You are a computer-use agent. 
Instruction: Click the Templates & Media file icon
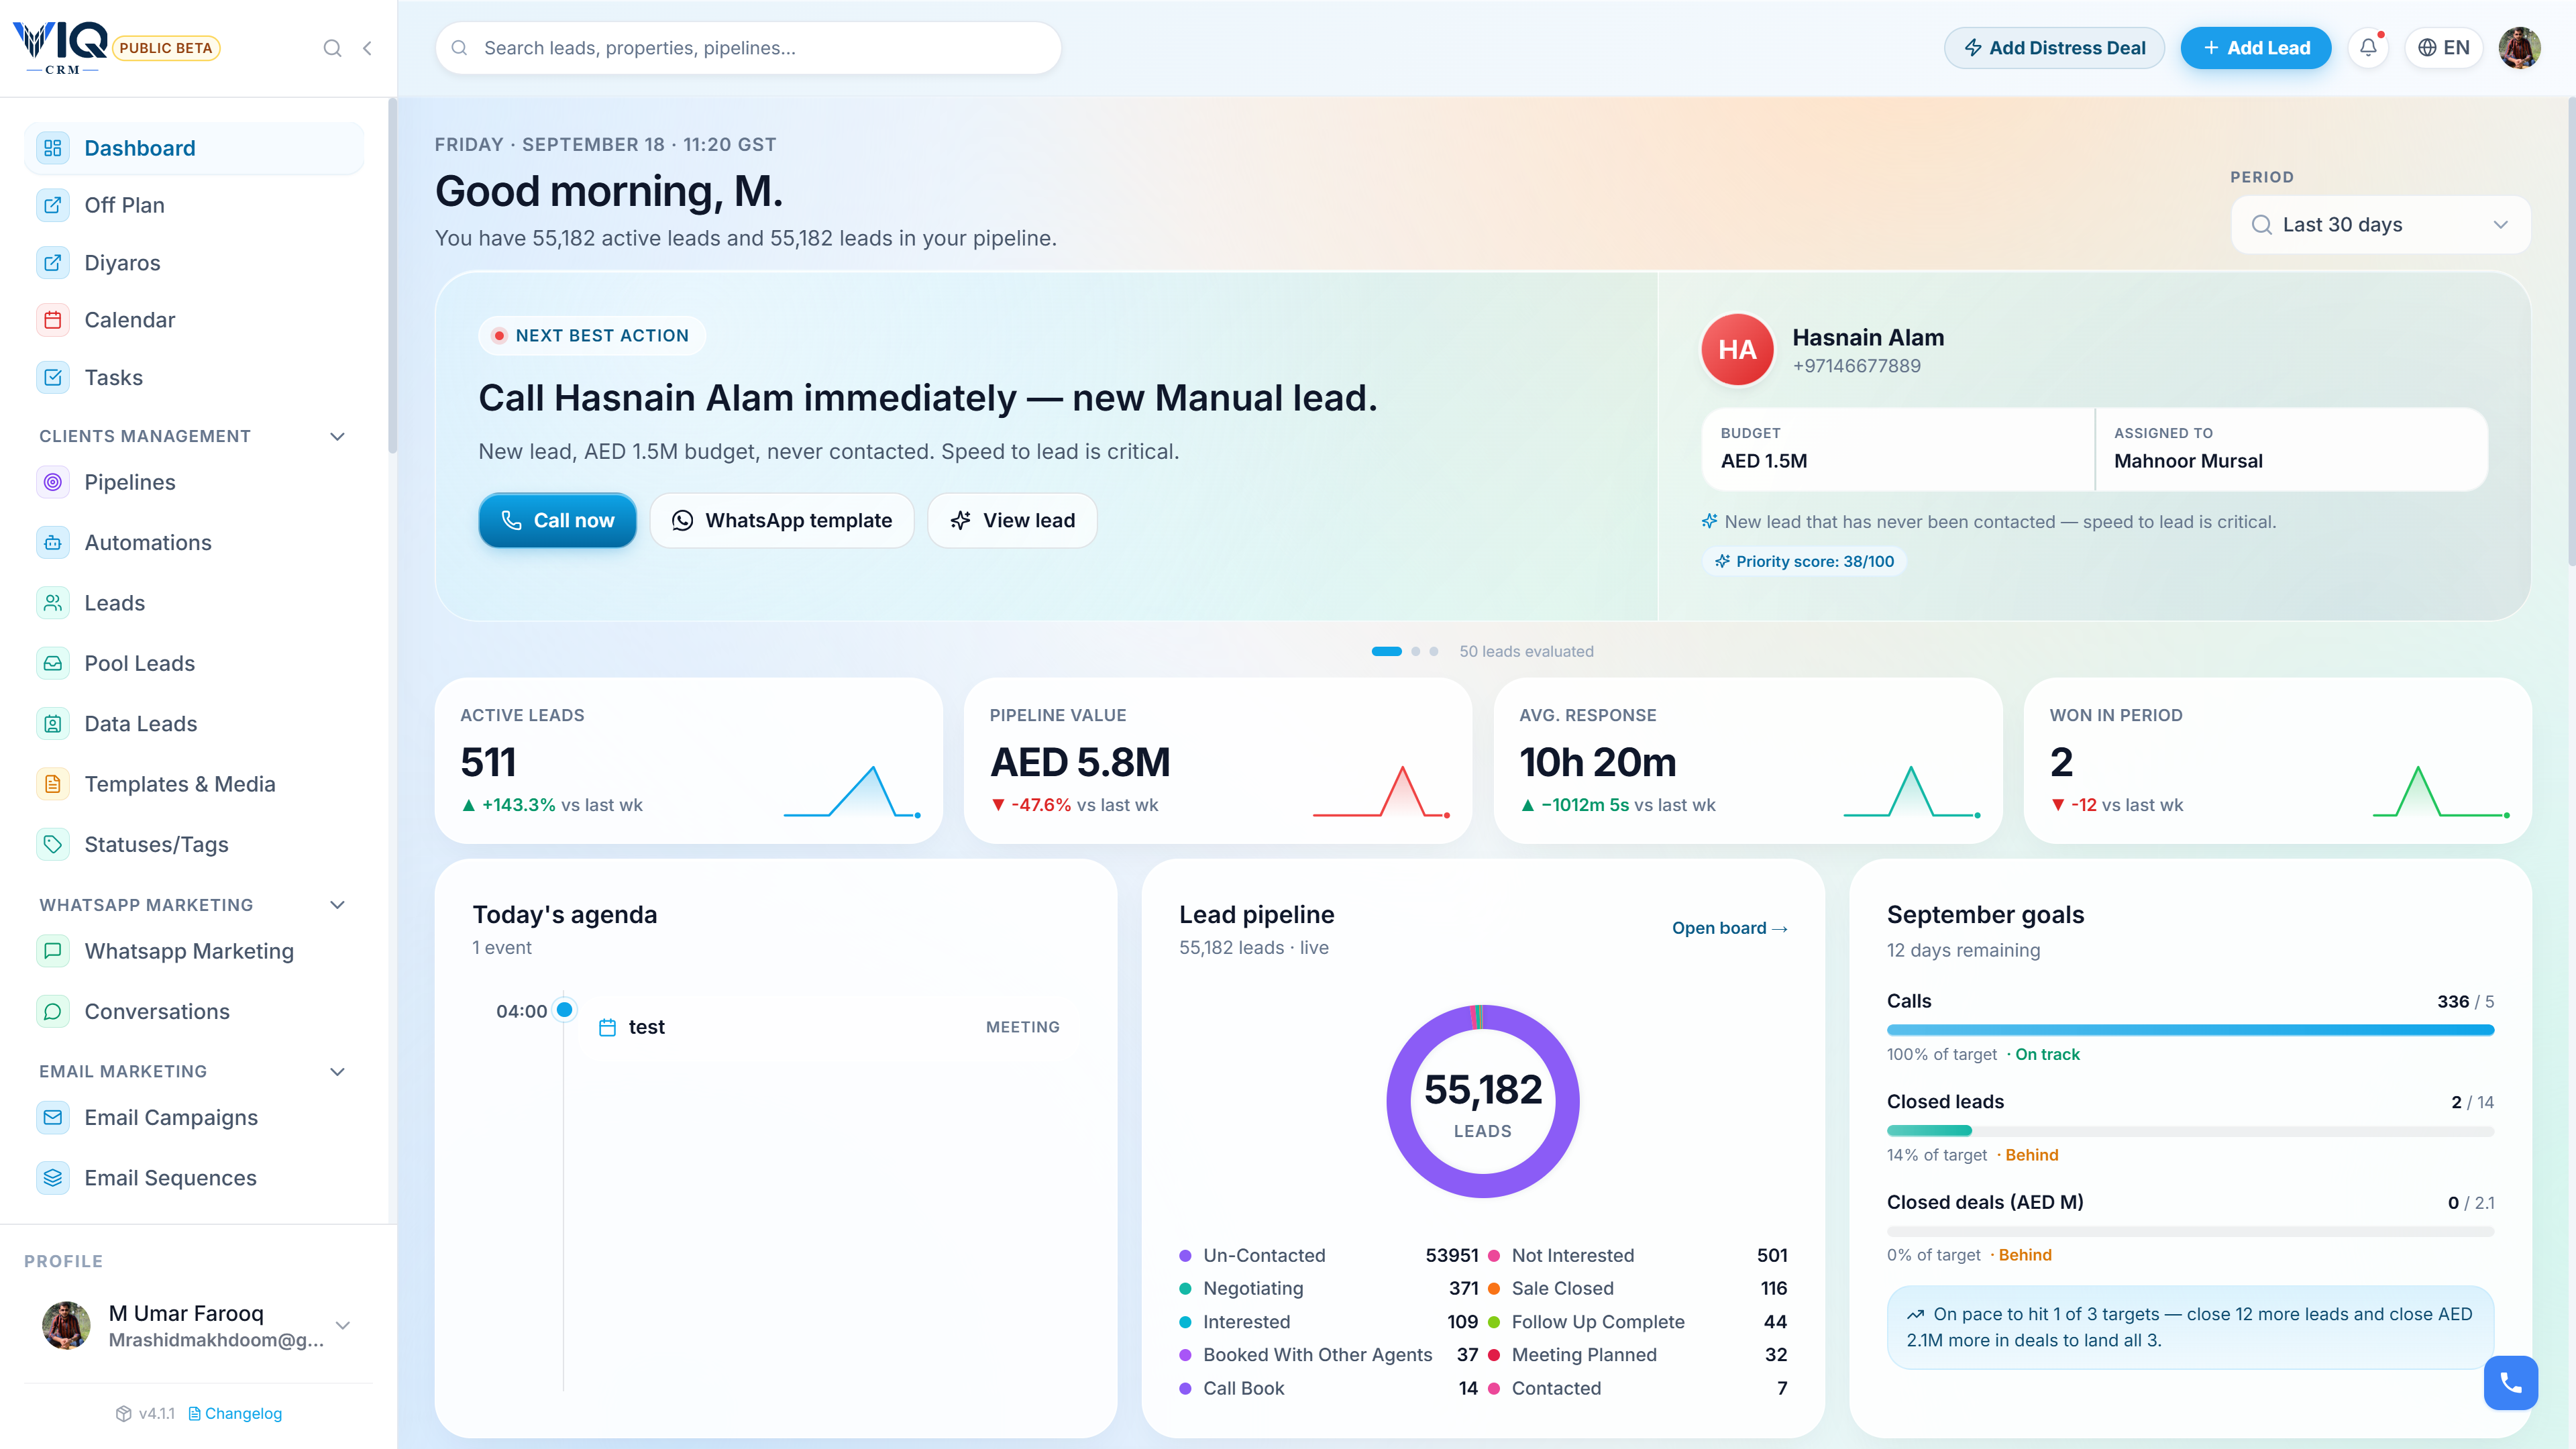coord(53,784)
